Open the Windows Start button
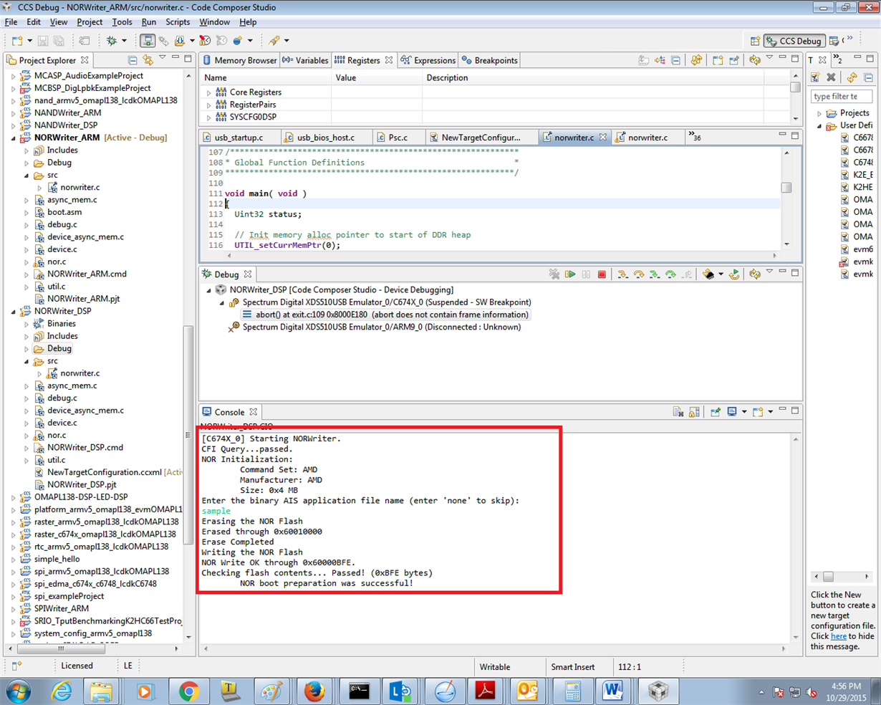The image size is (881, 705). (19, 691)
